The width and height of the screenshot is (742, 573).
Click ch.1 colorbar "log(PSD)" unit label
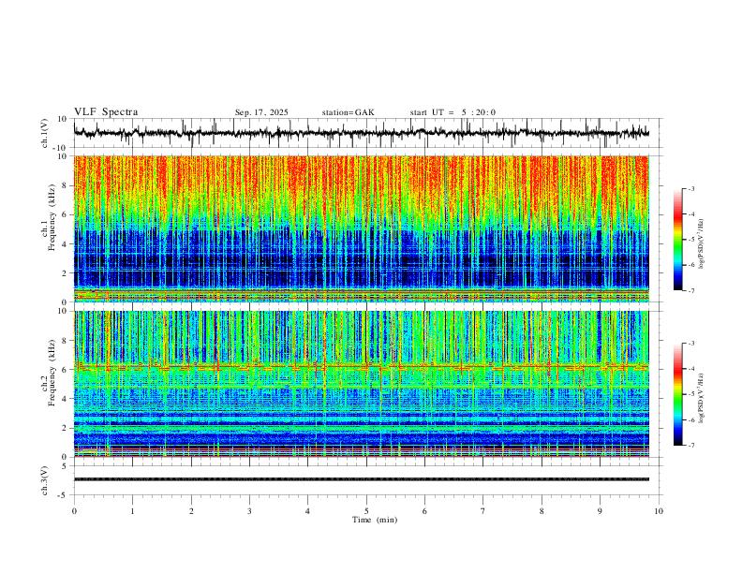(x=702, y=243)
